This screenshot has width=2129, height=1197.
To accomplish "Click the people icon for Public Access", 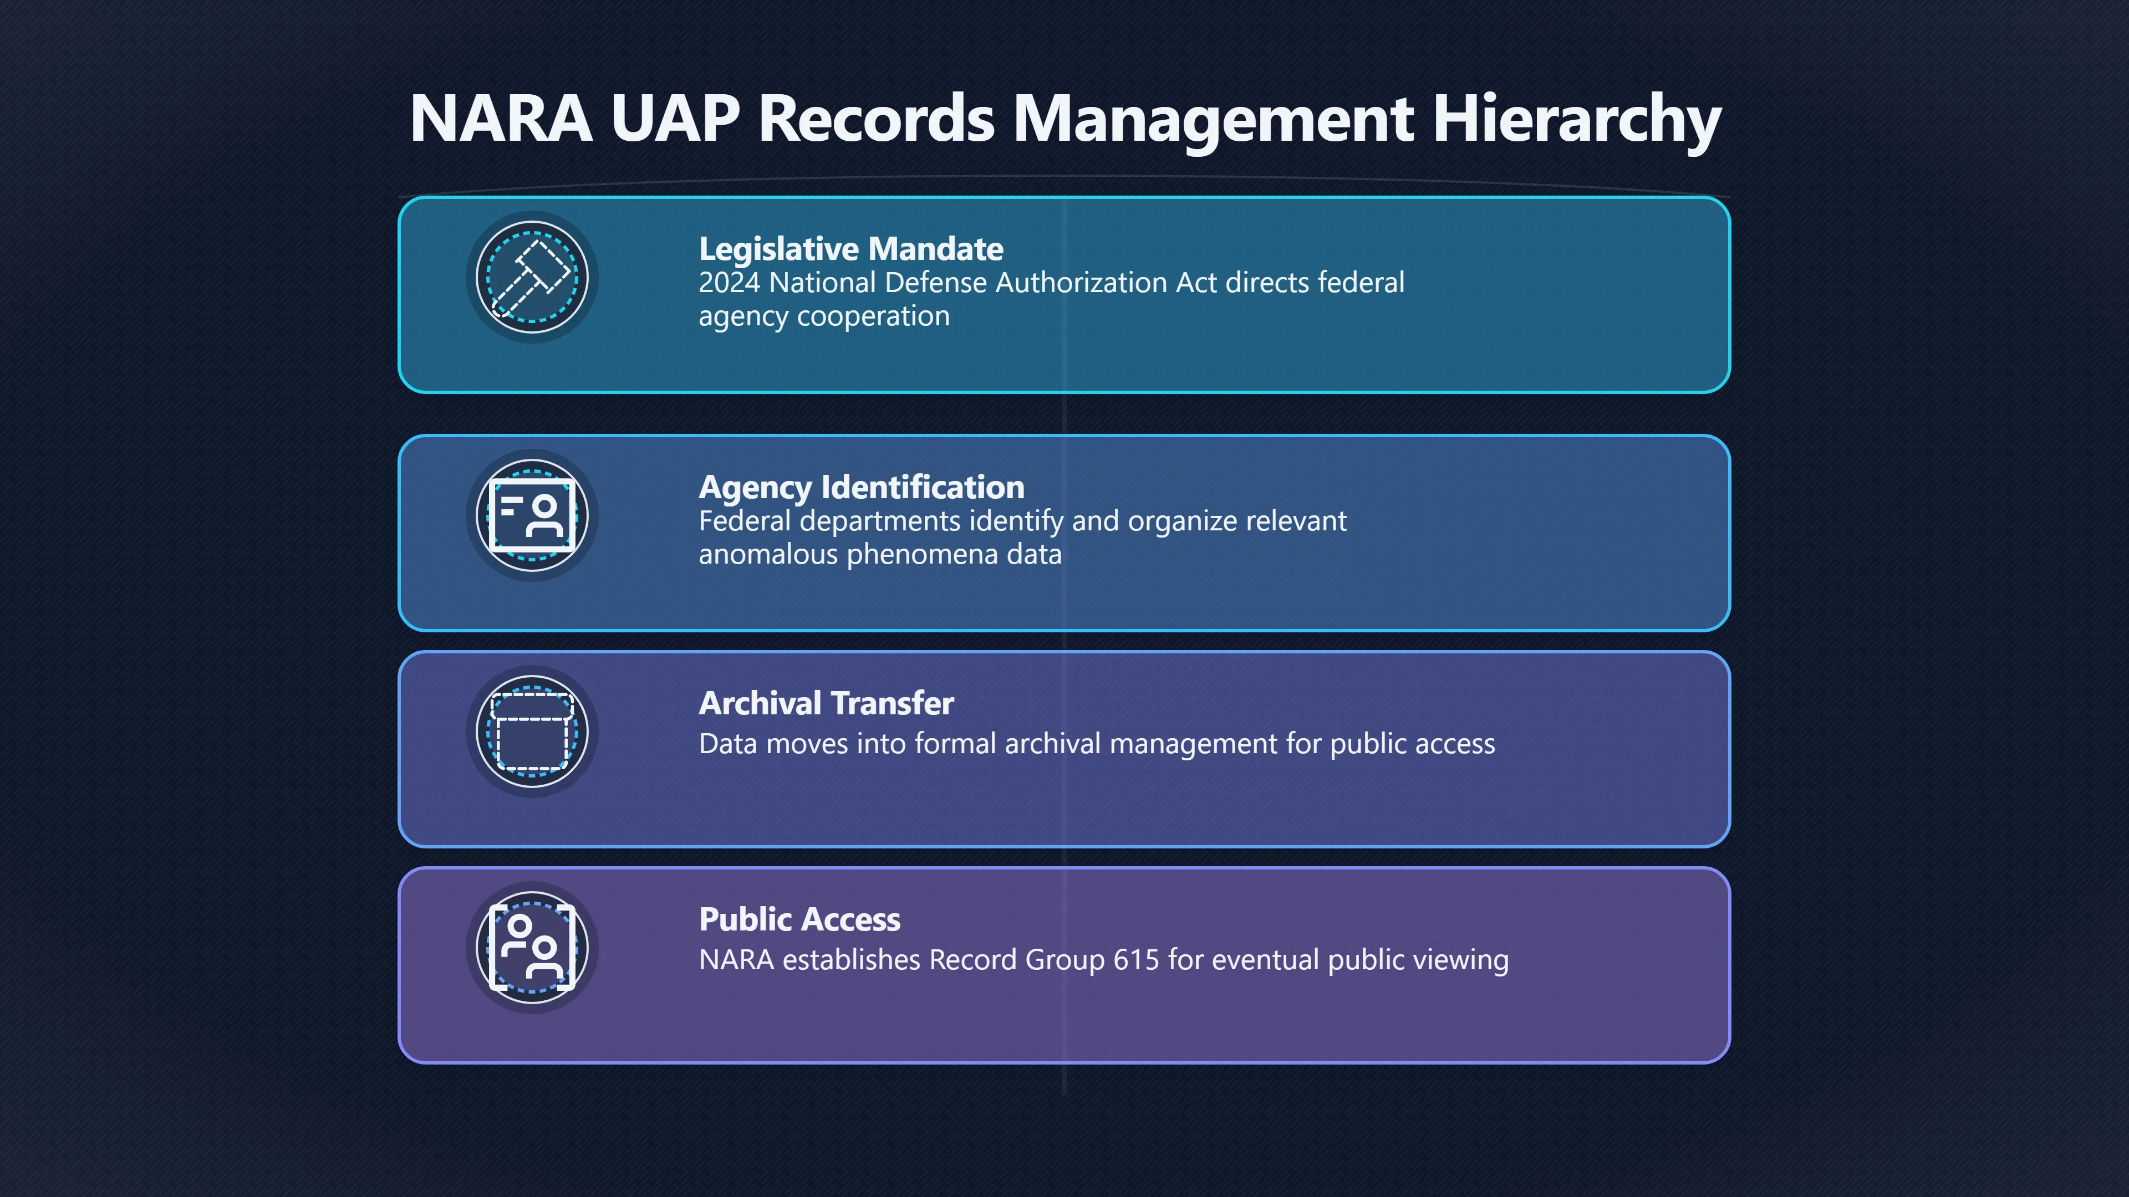I will coord(532,948).
